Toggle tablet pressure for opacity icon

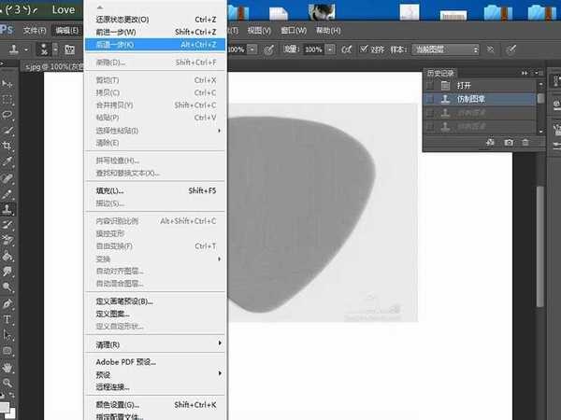[268, 49]
